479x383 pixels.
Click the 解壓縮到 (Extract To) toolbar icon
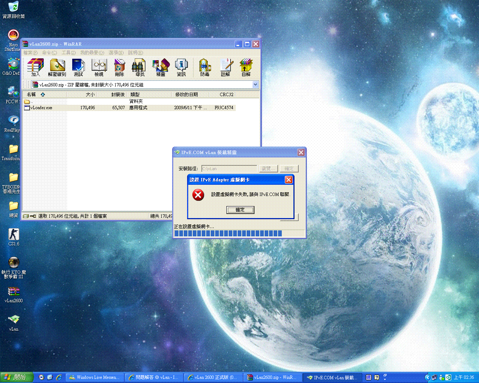tap(57, 67)
